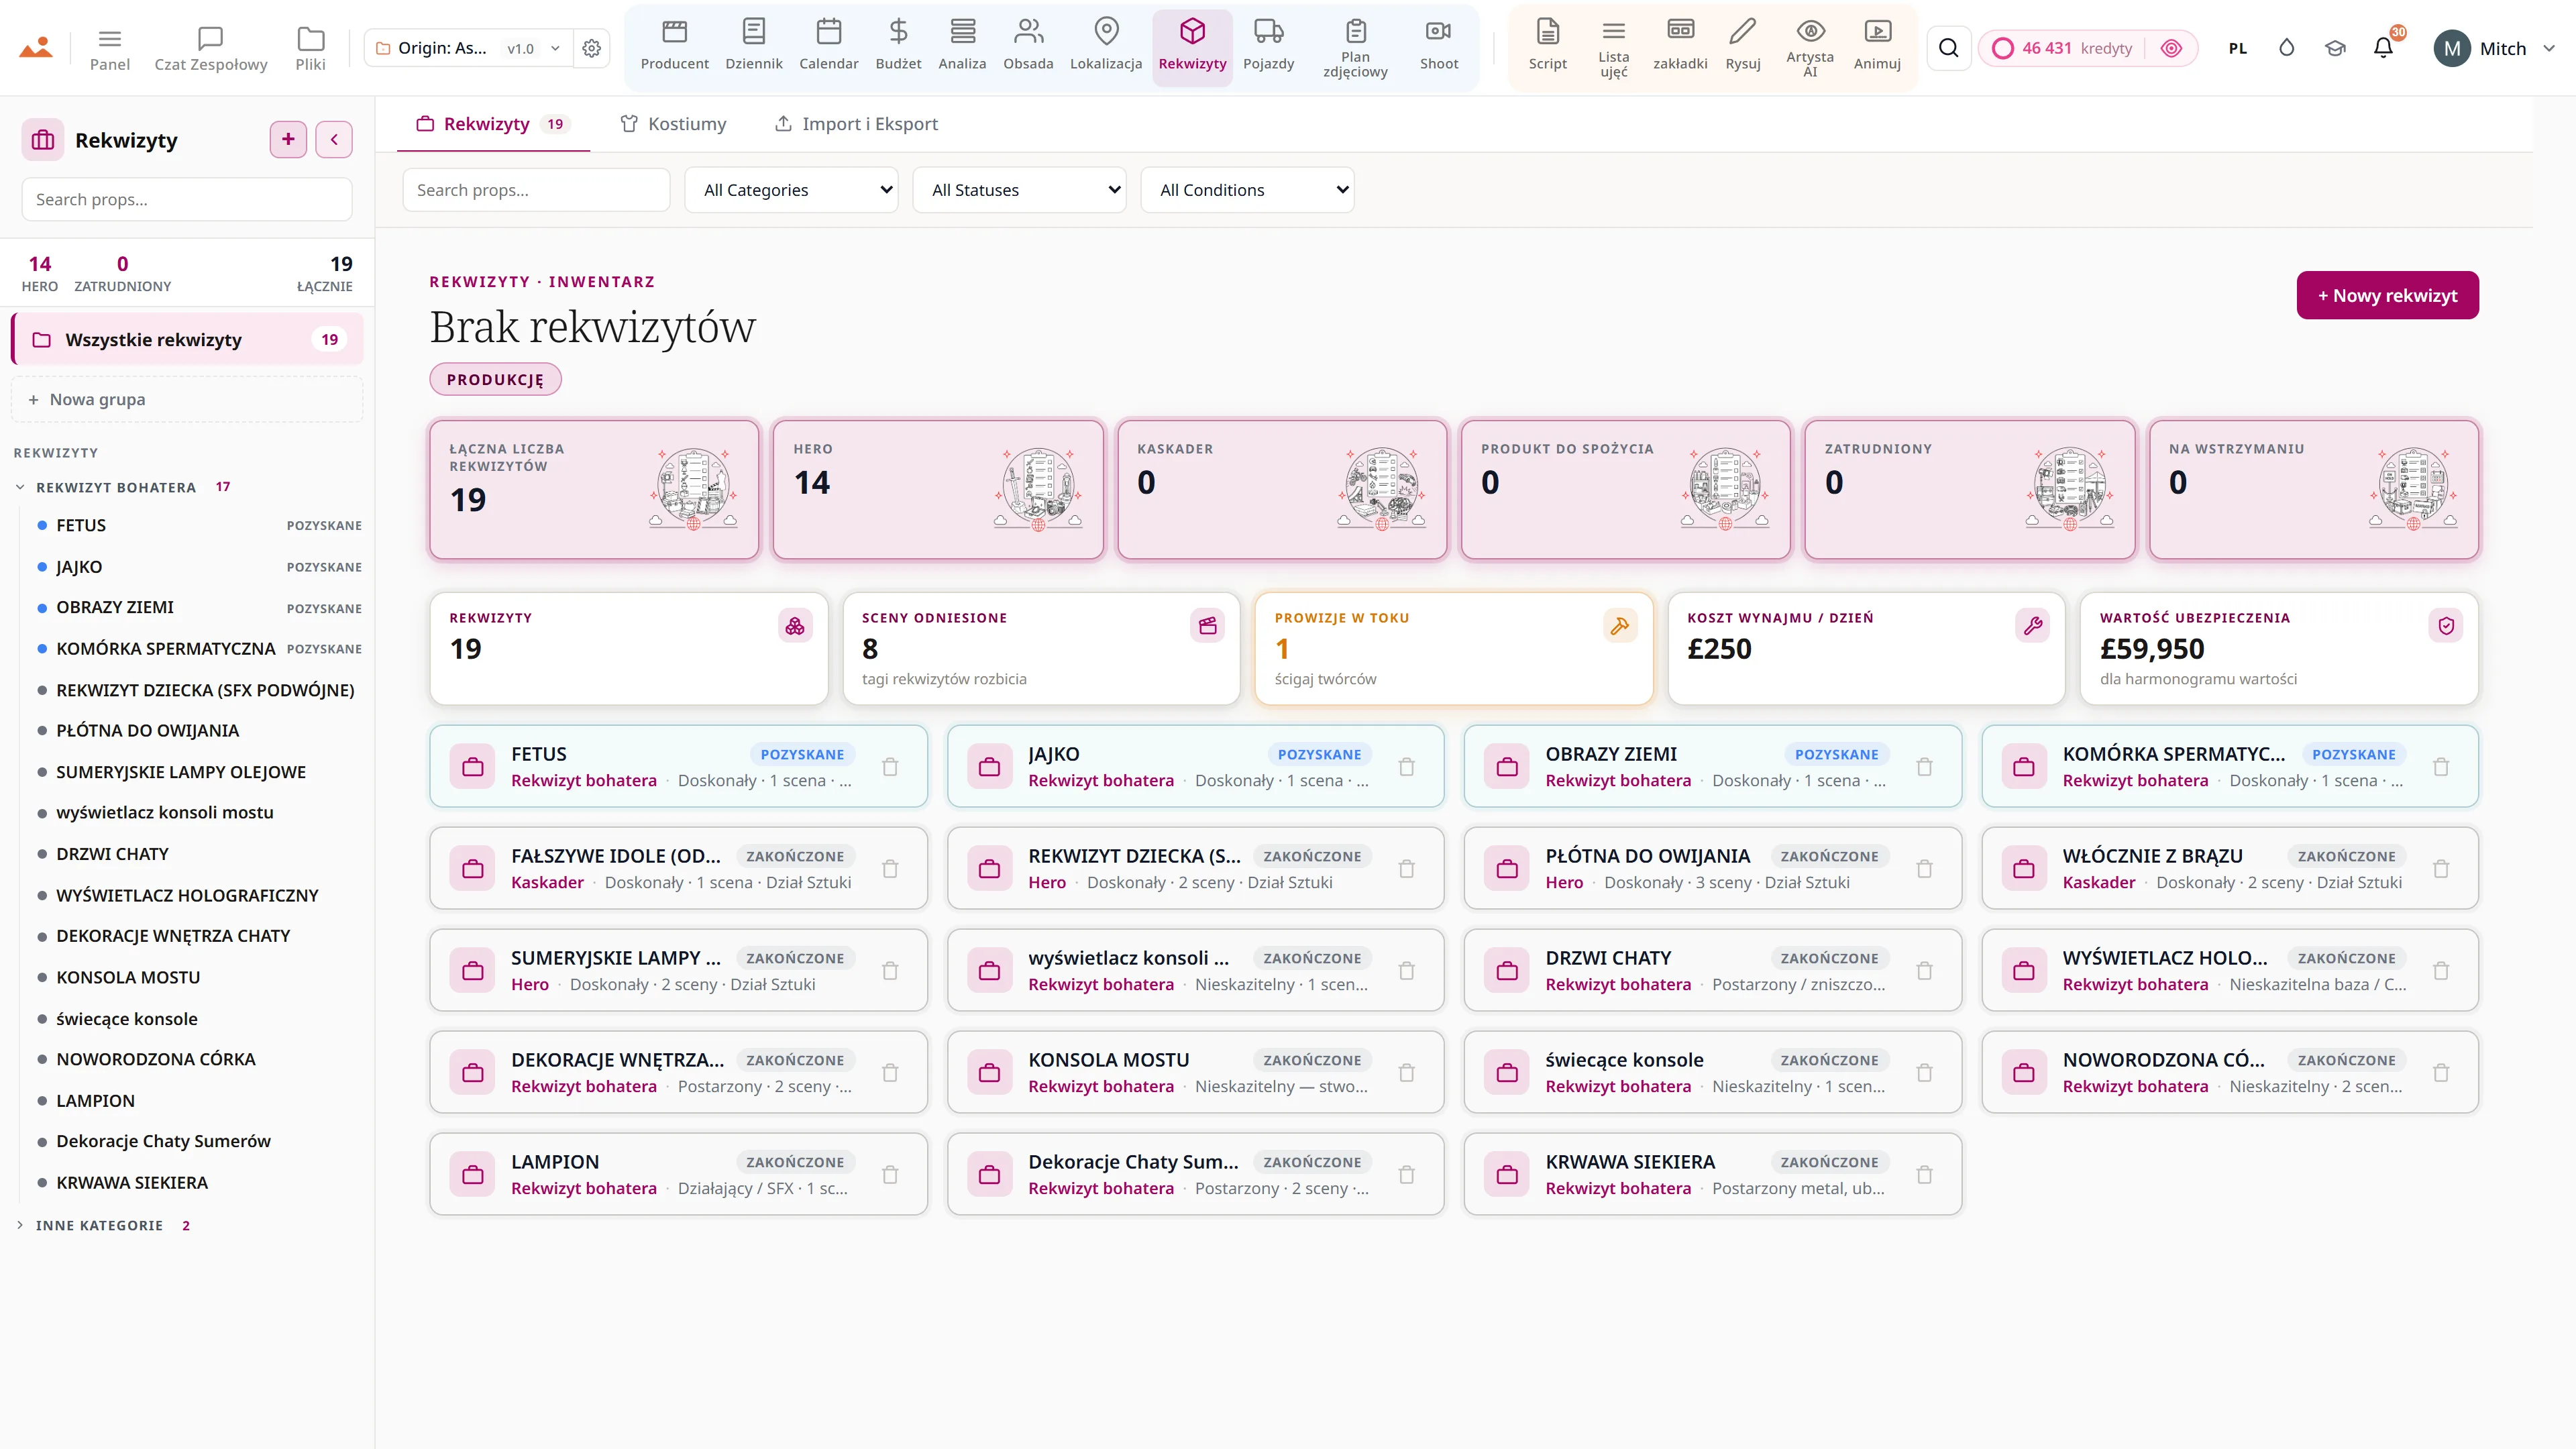This screenshot has width=2576, height=1449.
Task: Add a Nowa grupa in sidebar
Action: 187,399
